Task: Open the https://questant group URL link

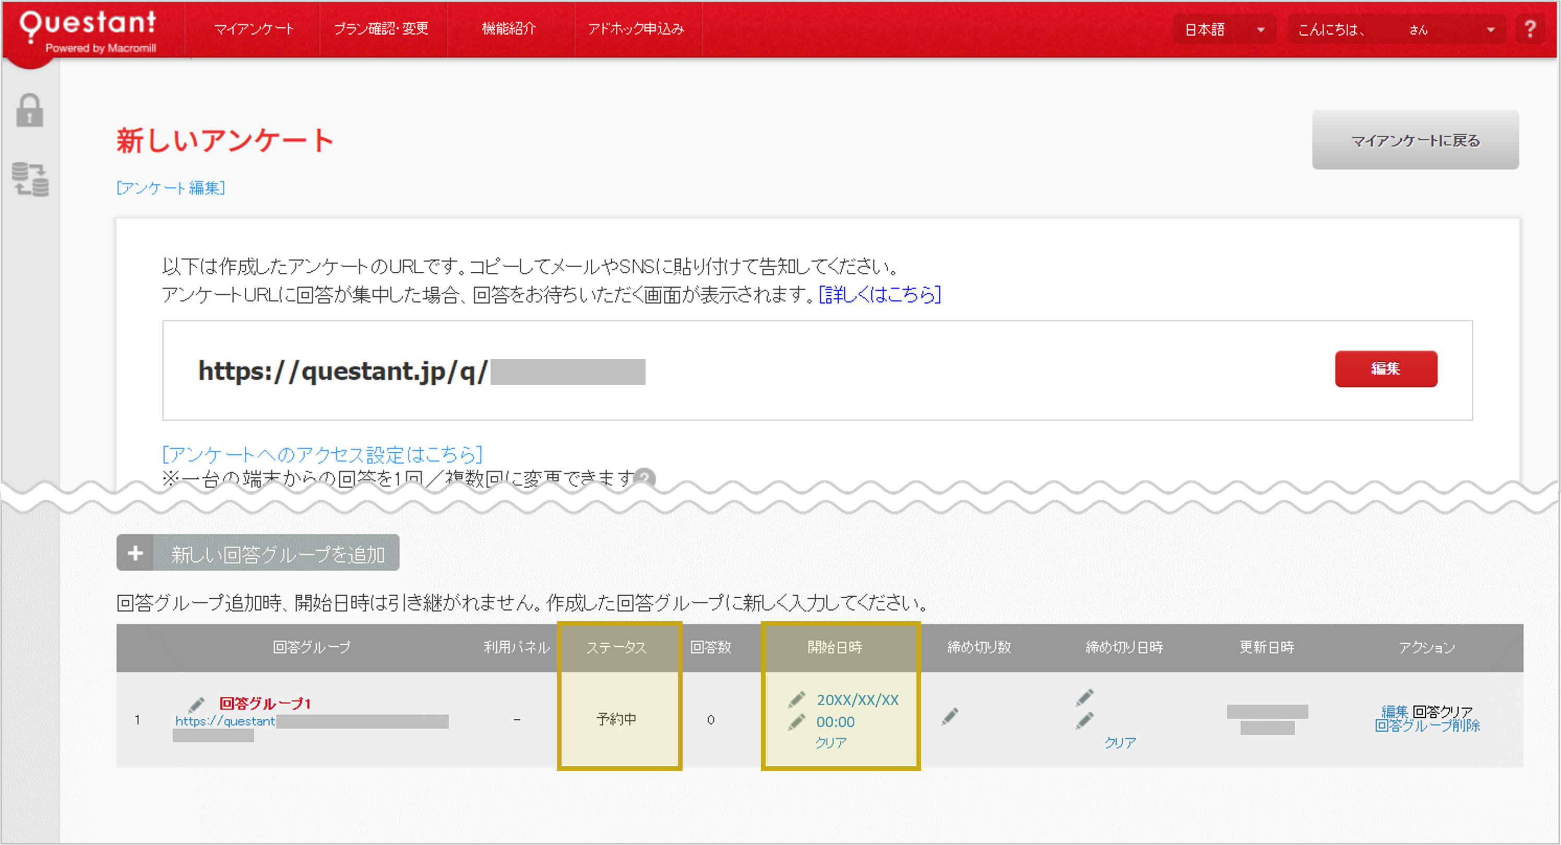Action: pyautogui.click(x=225, y=721)
